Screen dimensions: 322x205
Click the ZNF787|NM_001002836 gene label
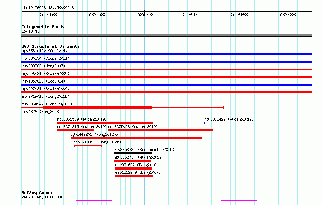click(x=42, y=197)
